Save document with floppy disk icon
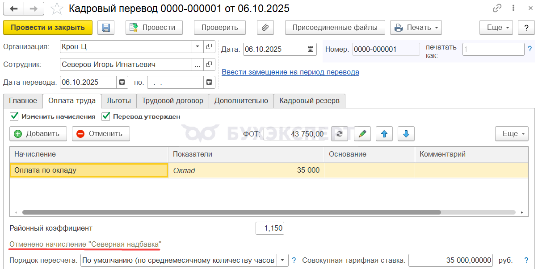The height and width of the screenshot is (269, 538). pos(106,28)
